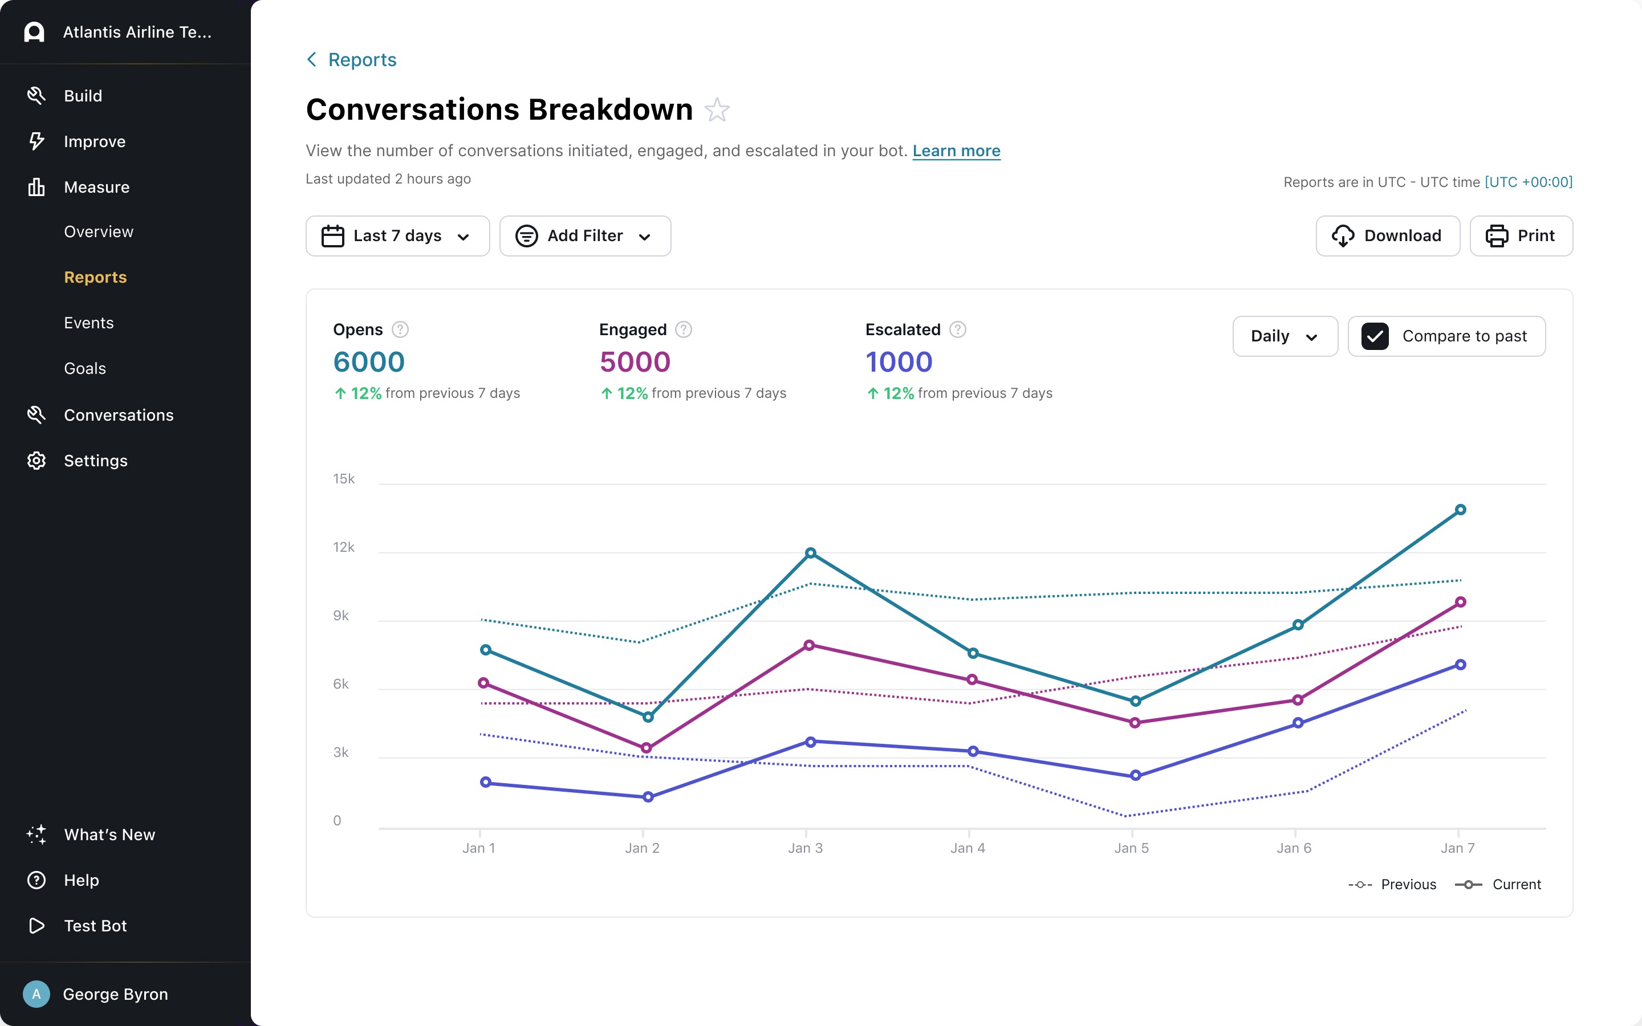
Task: Download the report
Action: pyautogui.click(x=1387, y=236)
